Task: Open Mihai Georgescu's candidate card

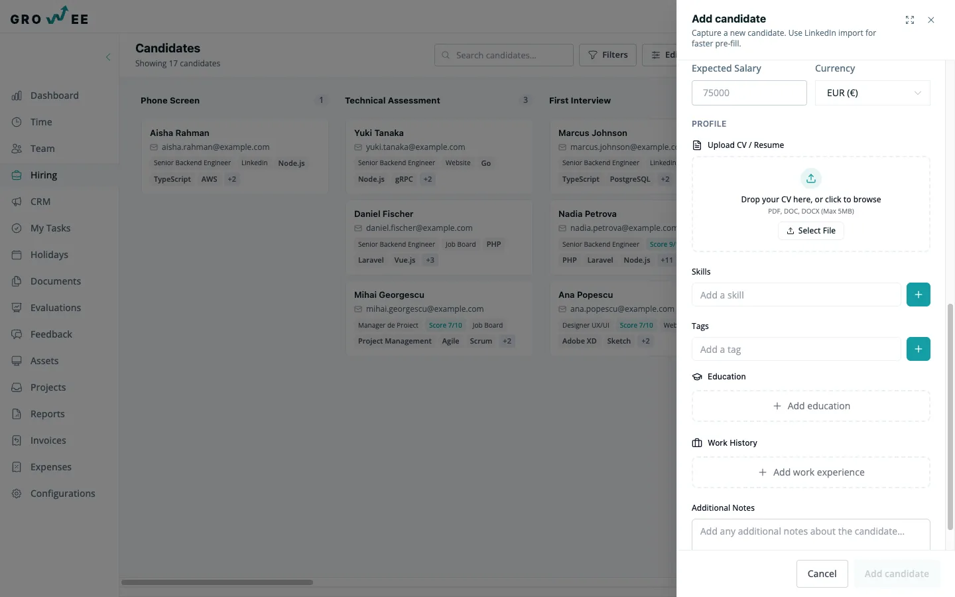Action: (439, 318)
